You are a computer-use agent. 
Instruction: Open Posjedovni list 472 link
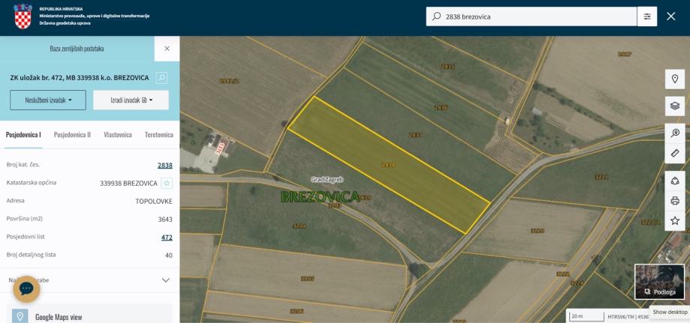pyautogui.click(x=167, y=238)
